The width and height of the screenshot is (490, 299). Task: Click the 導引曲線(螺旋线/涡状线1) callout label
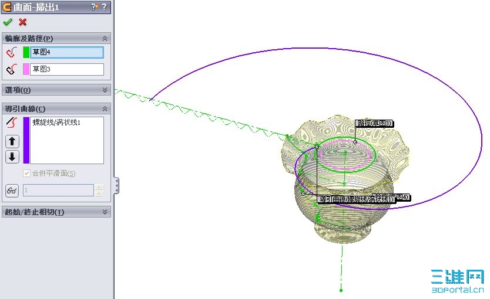tap(356, 199)
